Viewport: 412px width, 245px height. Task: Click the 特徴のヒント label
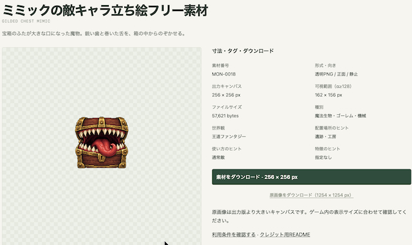328,149
